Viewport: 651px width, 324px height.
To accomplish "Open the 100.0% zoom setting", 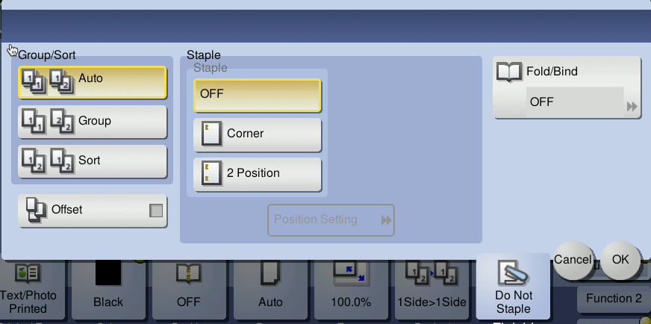I will (351, 287).
